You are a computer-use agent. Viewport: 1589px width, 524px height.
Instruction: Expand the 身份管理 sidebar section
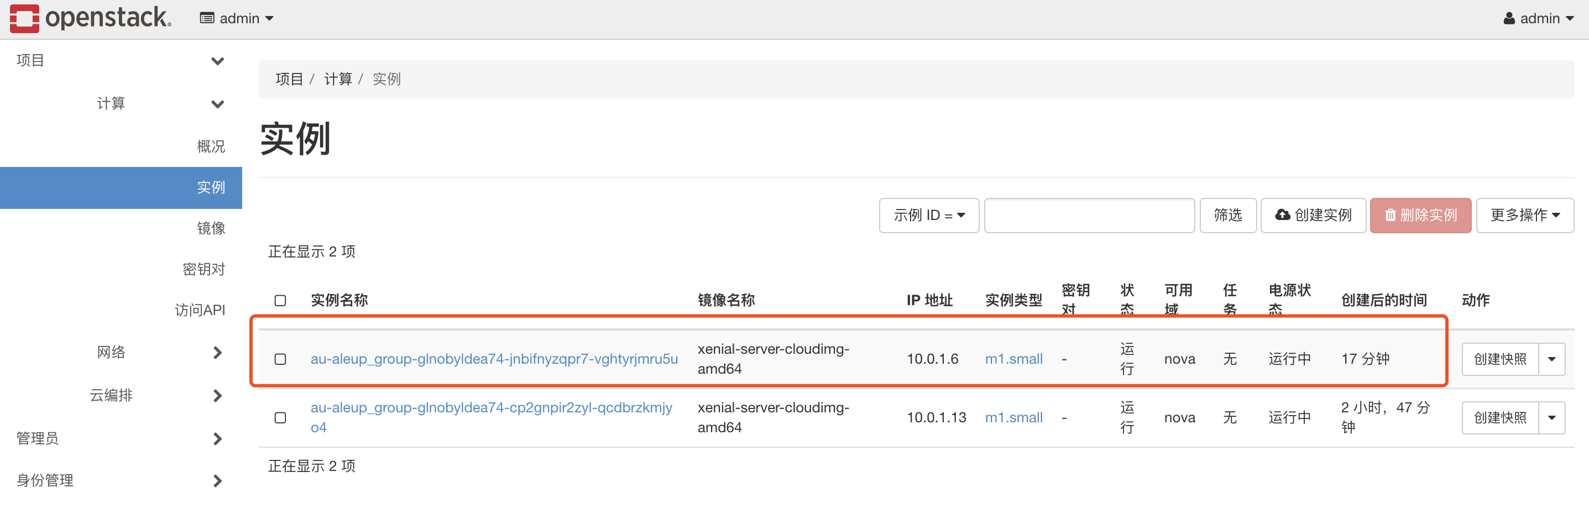tap(217, 481)
